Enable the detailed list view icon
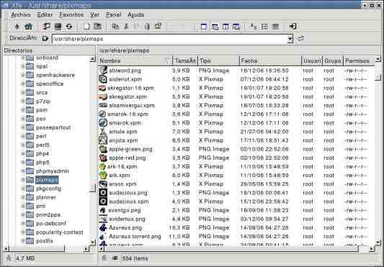 pos(275,26)
